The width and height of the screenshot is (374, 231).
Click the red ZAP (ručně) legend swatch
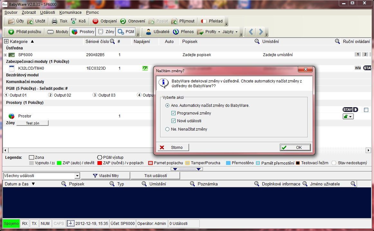[99, 163]
